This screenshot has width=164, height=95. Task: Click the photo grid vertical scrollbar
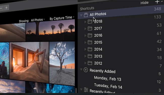click(x=76, y=90)
